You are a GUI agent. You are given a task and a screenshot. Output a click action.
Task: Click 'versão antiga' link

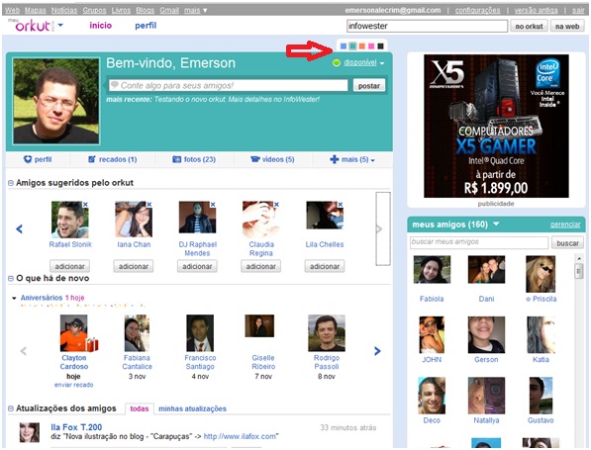point(536,10)
